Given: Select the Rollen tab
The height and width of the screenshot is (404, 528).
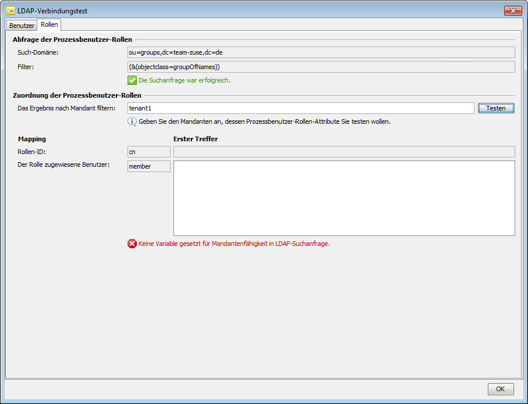Looking at the screenshot, I should click(49, 25).
